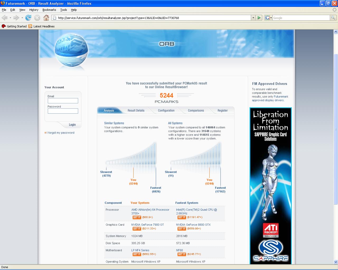The image size is (338, 270).
Task: Click the vertical scrollbar down arrow
Action: [336, 262]
